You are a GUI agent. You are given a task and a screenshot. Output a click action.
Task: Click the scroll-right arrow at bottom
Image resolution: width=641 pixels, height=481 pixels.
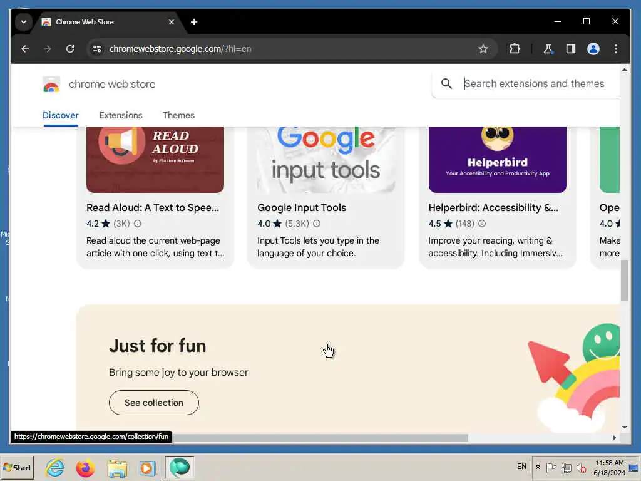[x=615, y=438]
